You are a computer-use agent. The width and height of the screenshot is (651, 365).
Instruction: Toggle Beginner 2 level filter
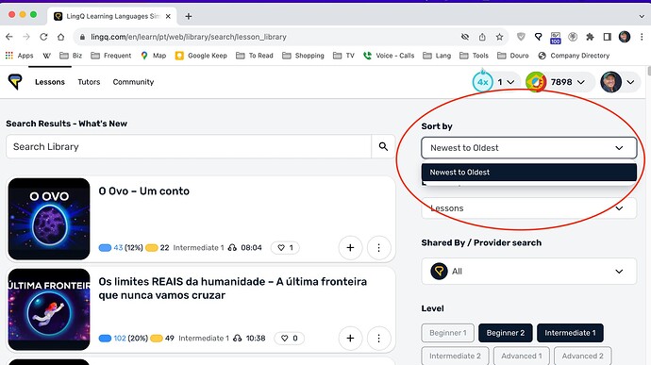pyautogui.click(x=506, y=333)
